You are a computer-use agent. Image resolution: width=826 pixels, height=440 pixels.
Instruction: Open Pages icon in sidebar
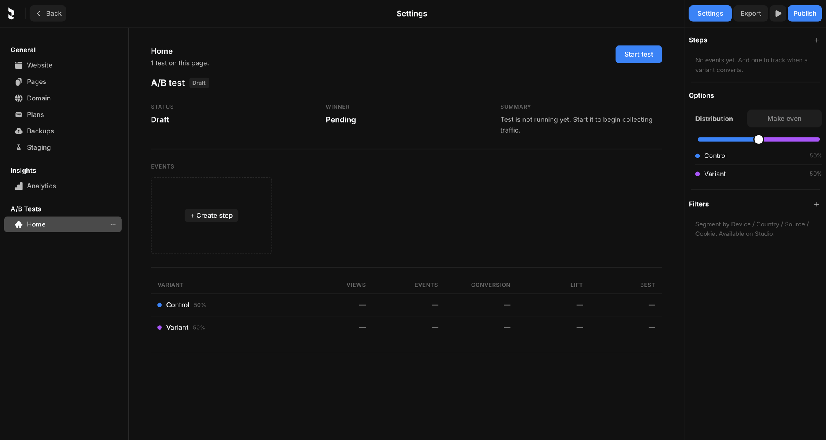pos(19,82)
